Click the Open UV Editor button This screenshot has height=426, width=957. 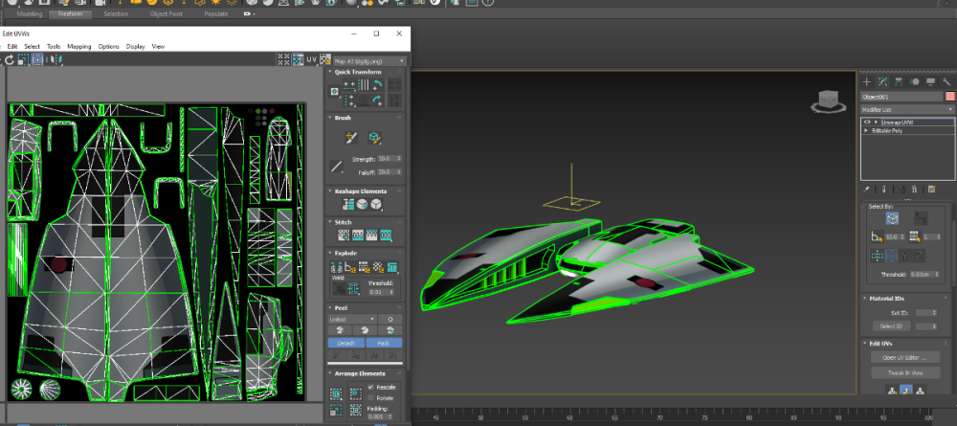coord(903,357)
